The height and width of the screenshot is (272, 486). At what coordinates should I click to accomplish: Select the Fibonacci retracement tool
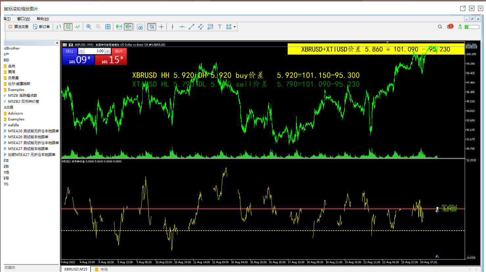(x=210, y=27)
